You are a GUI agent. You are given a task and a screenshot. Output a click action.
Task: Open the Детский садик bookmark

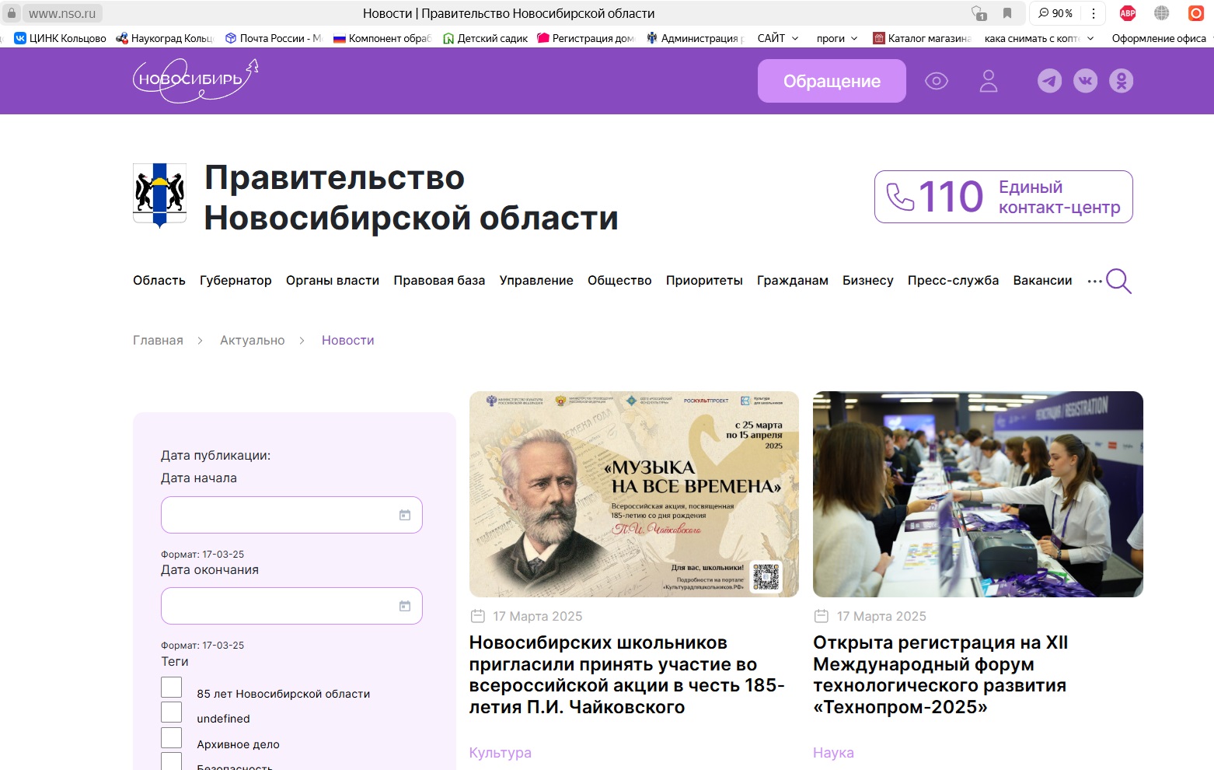(485, 38)
